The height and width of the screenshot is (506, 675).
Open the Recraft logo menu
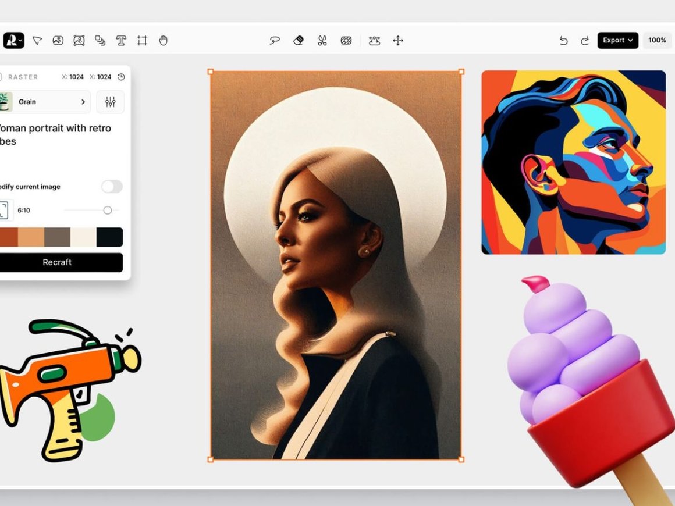coord(13,41)
